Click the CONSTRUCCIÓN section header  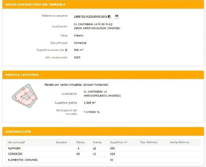pos(18,132)
